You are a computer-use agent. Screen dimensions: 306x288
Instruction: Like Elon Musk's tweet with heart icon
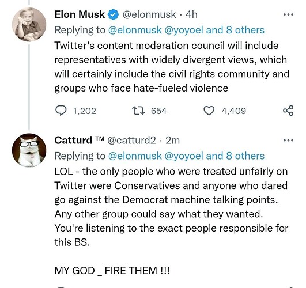[x=209, y=111]
